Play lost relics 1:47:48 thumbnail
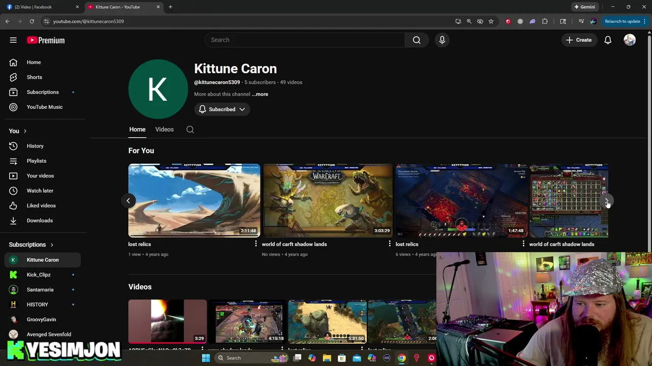This screenshot has width=652, height=366. (461, 200)
